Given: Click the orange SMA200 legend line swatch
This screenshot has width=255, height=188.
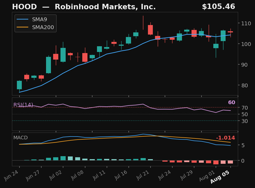Looking at the screenshot, I should 22,27.
